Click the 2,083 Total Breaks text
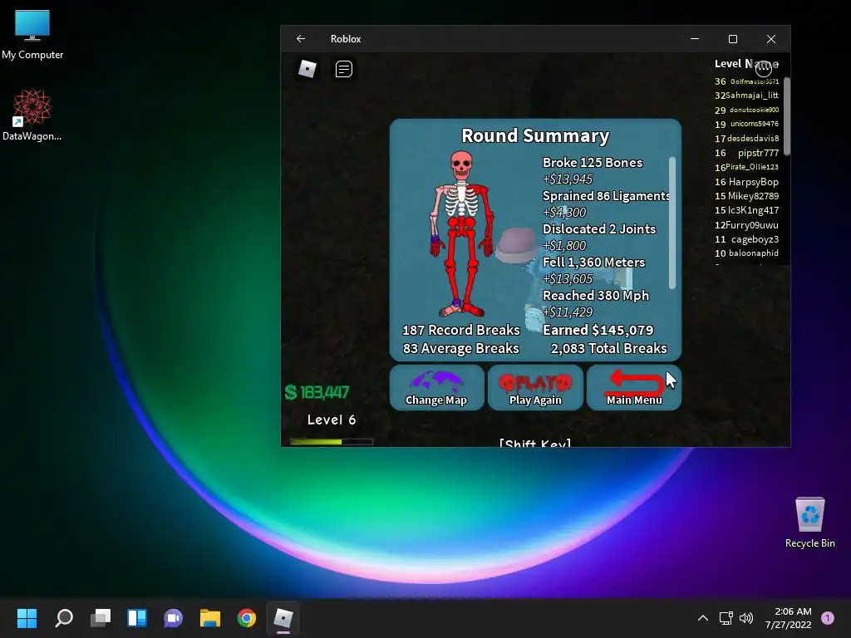 tap(608, 348)
